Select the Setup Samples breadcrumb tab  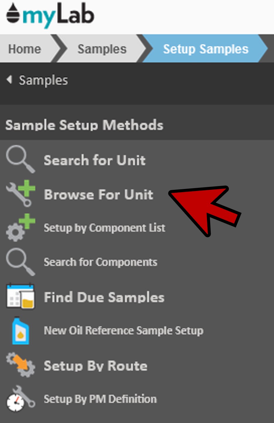[x=205, y=49]
